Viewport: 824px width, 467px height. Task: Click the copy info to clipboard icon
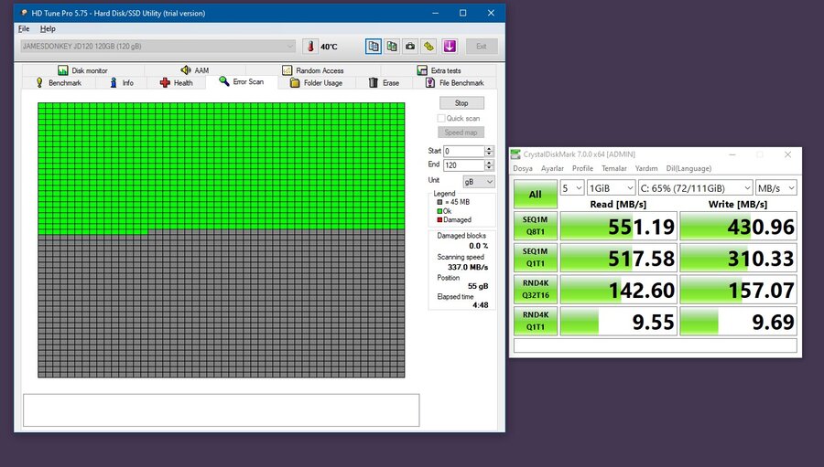[x=374, y=47]
